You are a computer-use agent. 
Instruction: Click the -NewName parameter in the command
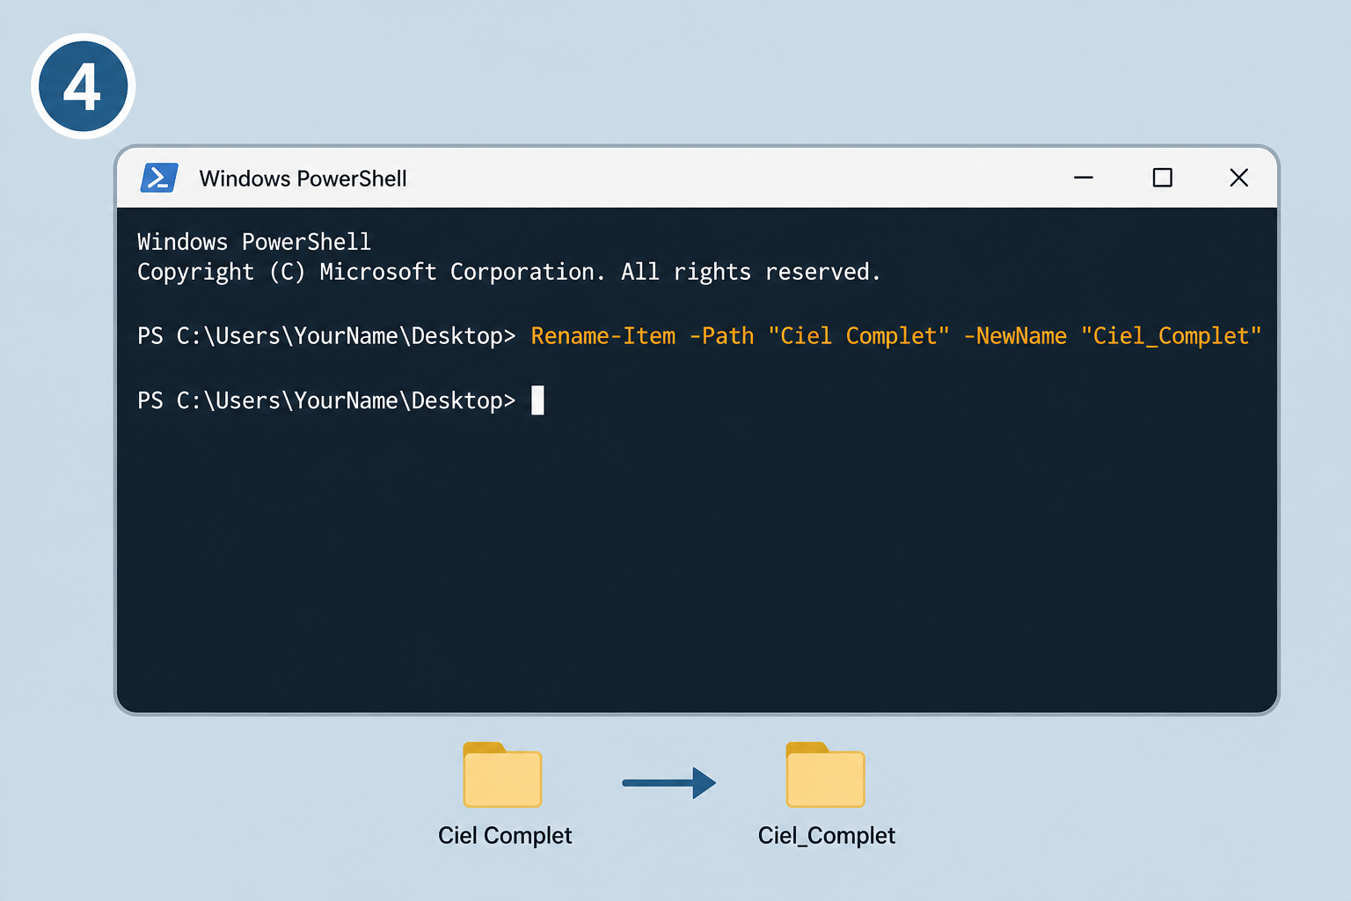[1015, 336]
